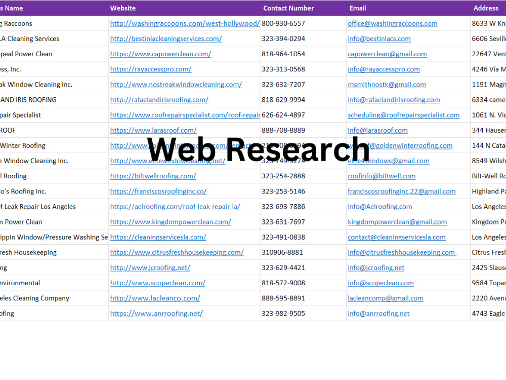
Task: Click email info@citrusfreshhousekeeping.com
Action: tap(402, 252)
